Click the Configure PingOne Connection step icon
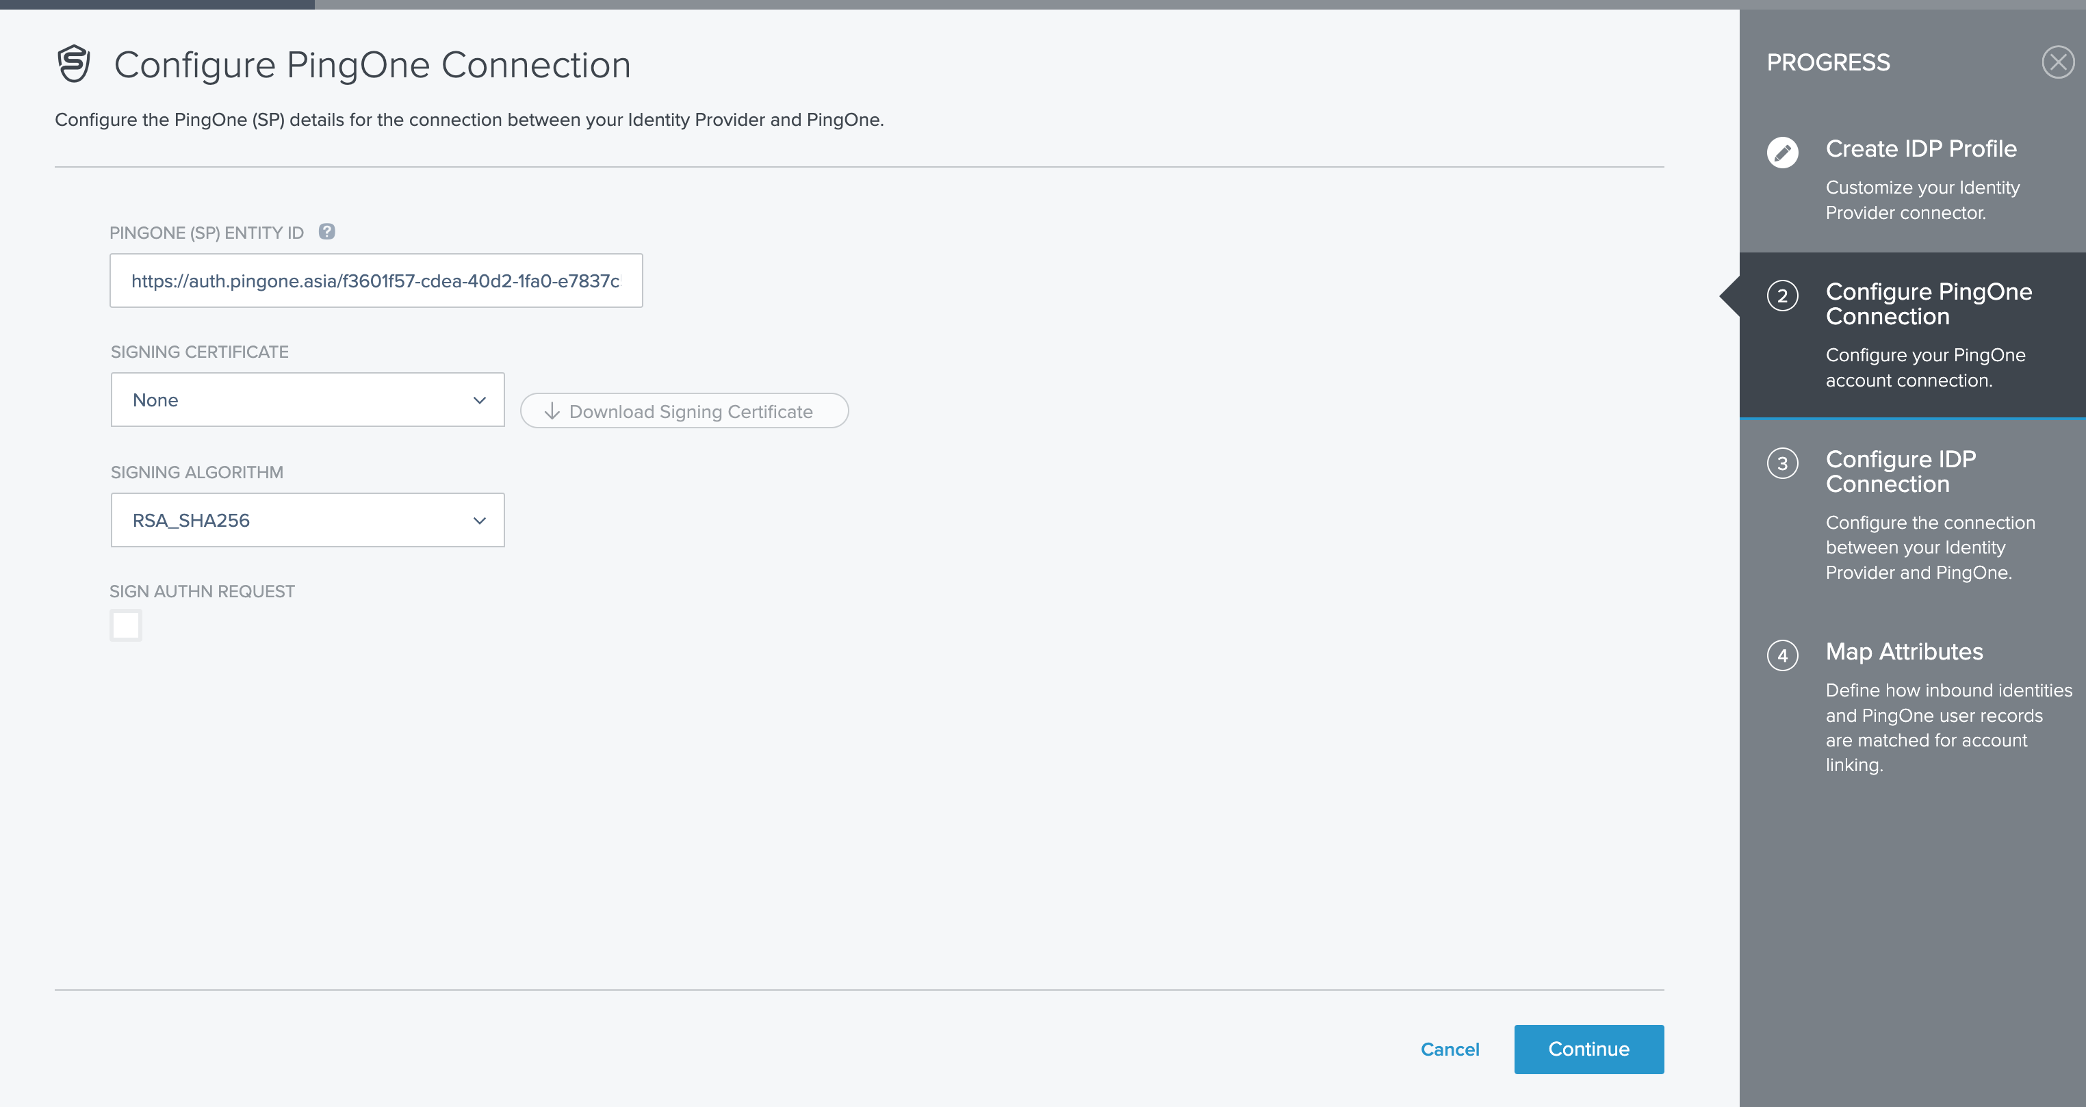2086x1107 pixels. tap(1784, 292)
